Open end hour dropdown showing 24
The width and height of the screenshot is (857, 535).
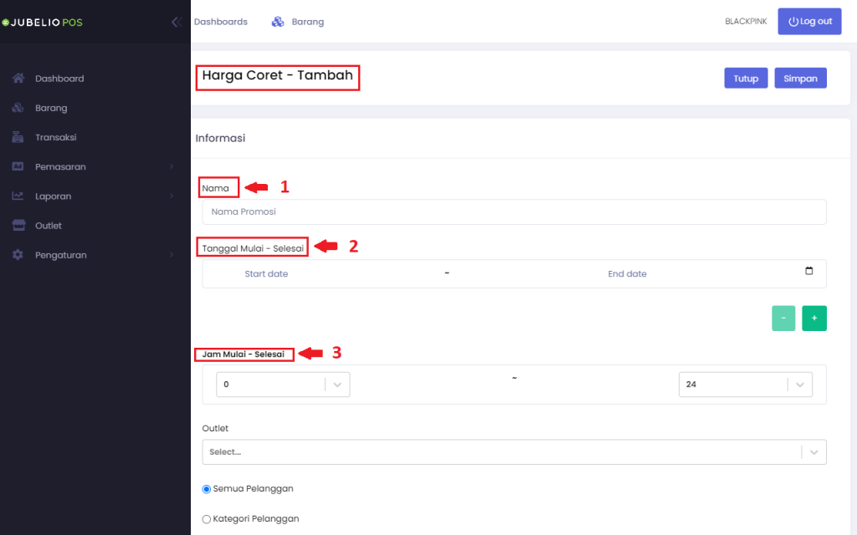(746, 385)
